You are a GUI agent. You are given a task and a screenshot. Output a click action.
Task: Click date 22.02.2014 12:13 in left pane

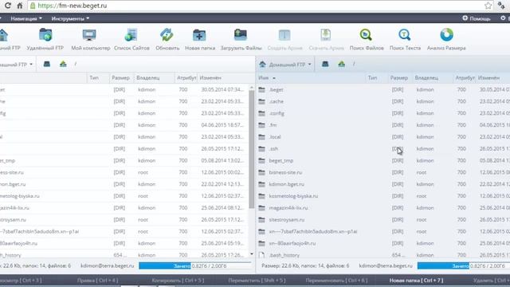point(222,184)
